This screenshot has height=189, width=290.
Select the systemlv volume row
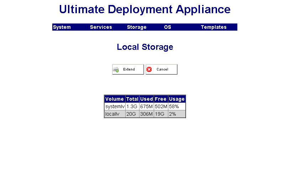(x=145, y=106)
